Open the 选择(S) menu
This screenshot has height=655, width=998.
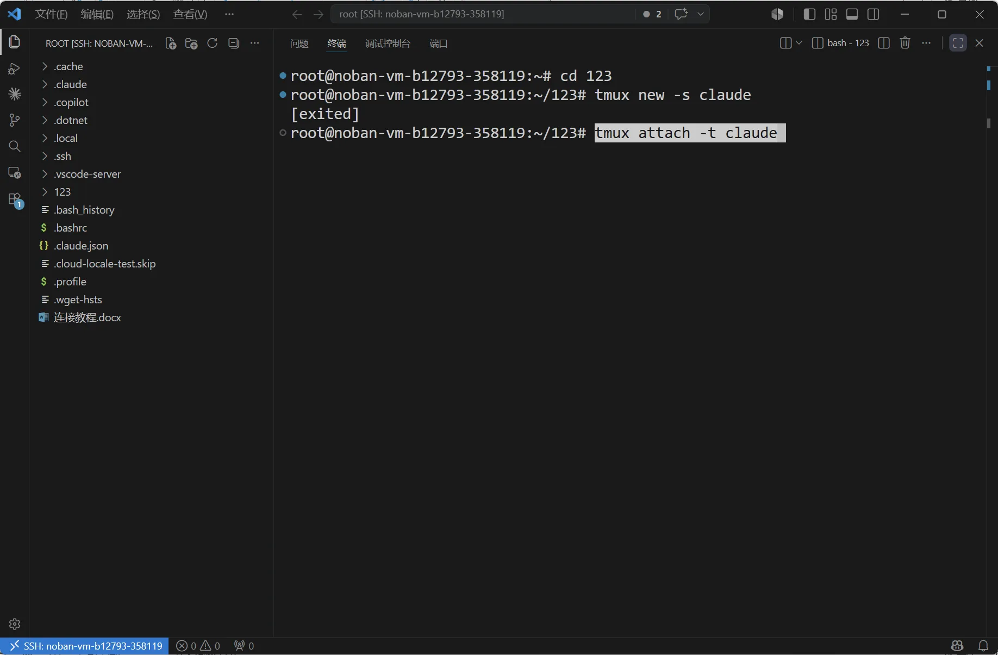(143, 14)
